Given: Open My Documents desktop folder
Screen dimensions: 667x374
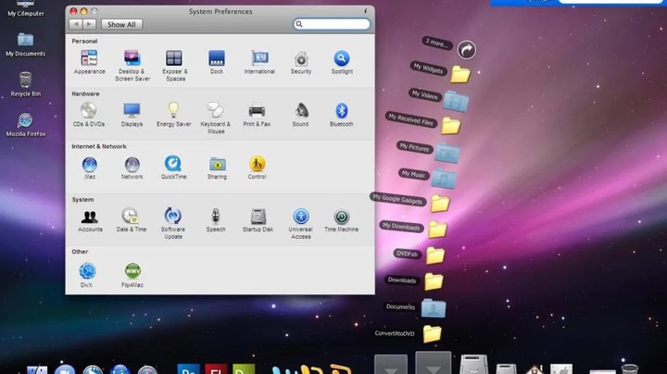Looking at the screenshot, I should click(26, 44).
